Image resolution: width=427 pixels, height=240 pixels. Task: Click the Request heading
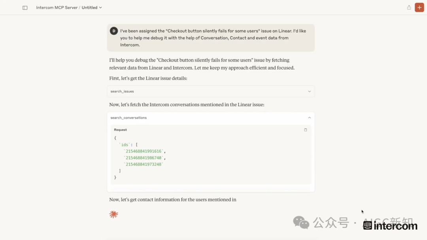coord(120,129)
